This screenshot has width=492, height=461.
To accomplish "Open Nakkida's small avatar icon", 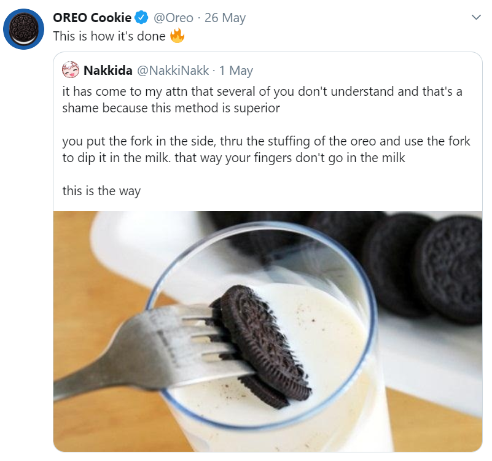I will coord(71,69).
